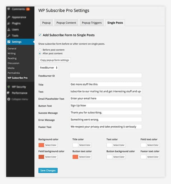Screen dimensions: 171x184
Task: Open Appearance via its paintbrush icon
Action: [x=9, y=17]
